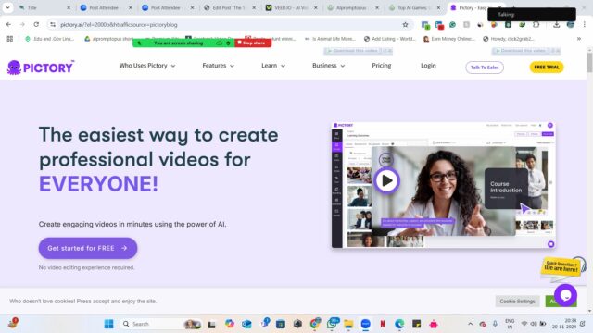
Task: Open the ENG IN language indicator
Action: point(510,324)
